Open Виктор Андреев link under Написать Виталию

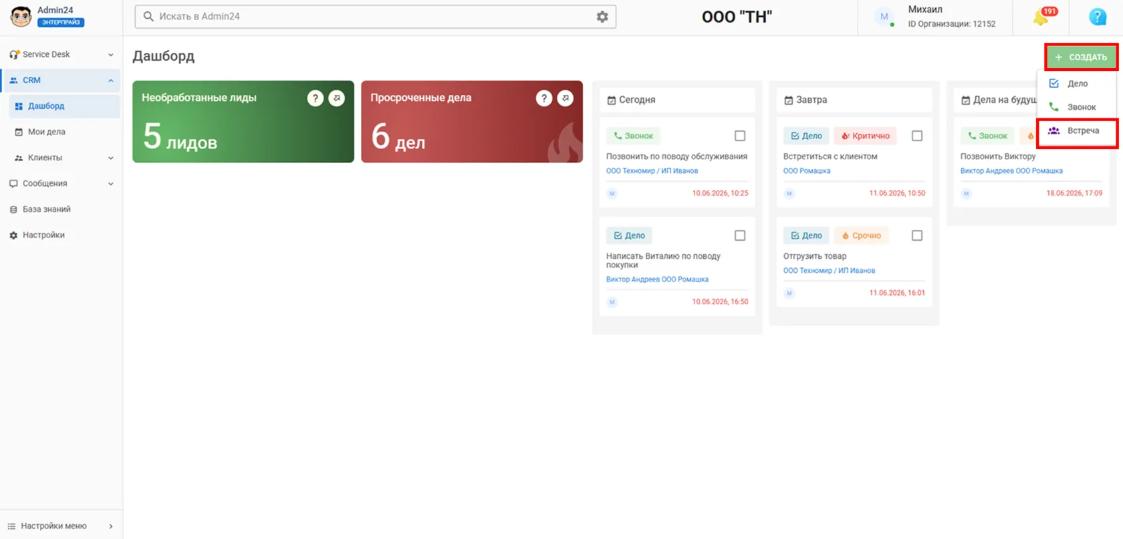pos(657,280)
